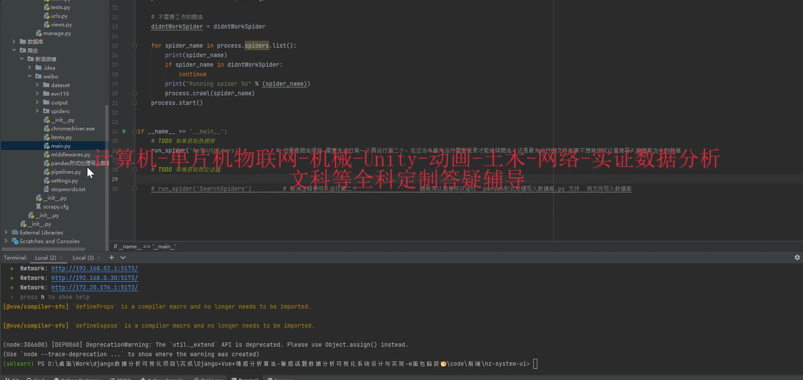Click the External Libraries icon
The image size is (803, 380).
tap(15, 232)
